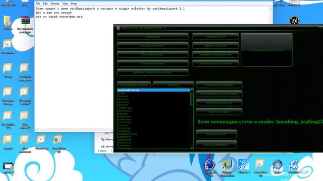Click the Перезагрузить ПК button
This screenshot has width=323, height=181.
[217, 134]
